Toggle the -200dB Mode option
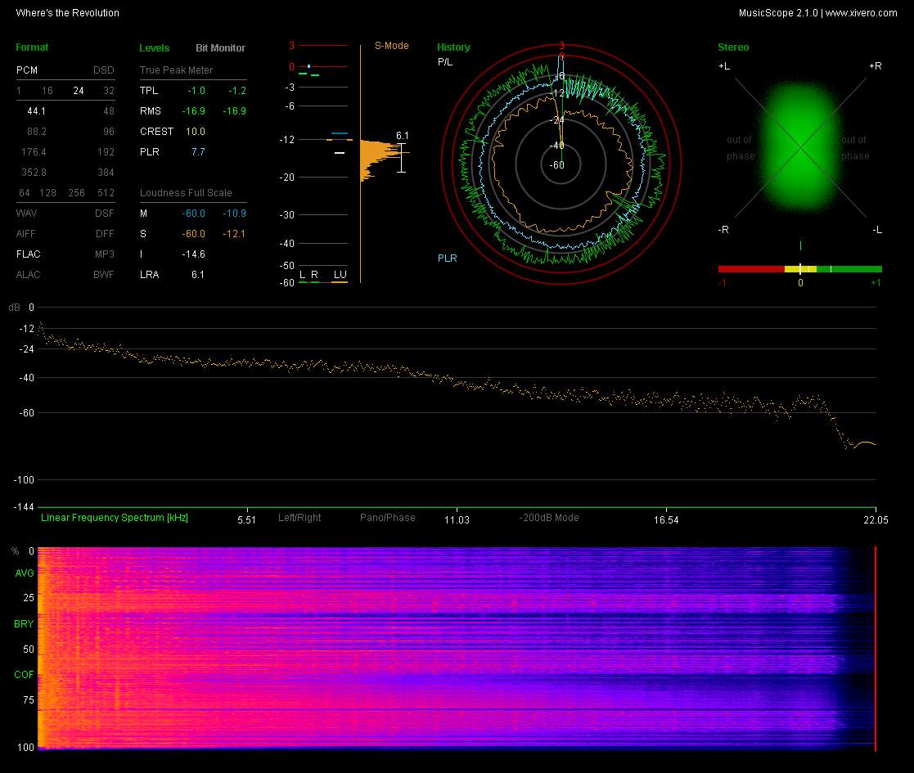This screenshot has width=914, height=773. 549,518
